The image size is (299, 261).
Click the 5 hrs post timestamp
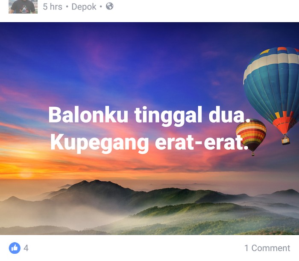tap(53, 7)
